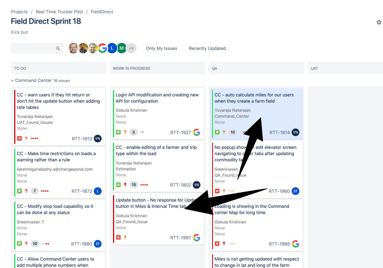Open issue key RTT-1872

pyautogui.click(x=82, y=191)
